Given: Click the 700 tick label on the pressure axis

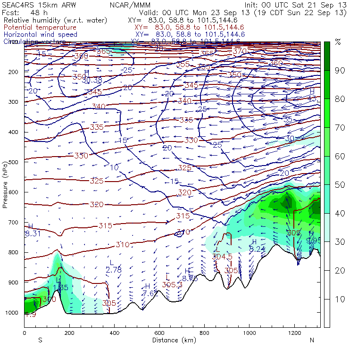Looking at the screenshot, I should (13, 222).
